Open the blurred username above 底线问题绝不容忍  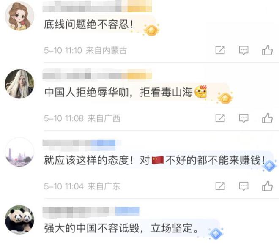[97, 6]
